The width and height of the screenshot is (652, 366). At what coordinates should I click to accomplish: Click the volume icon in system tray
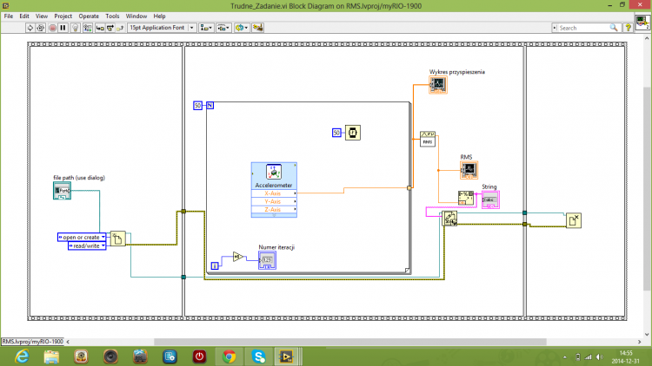pyautogui.click(x=599, y=356)
